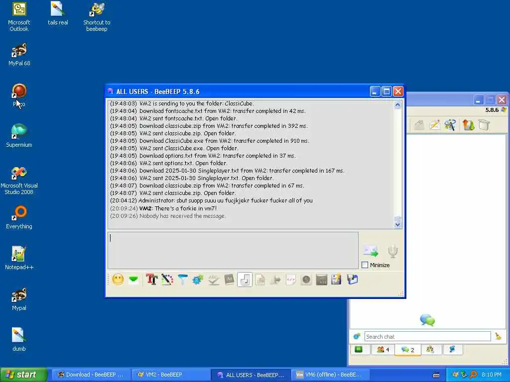510x382 pixels.
Task: Click the blue filter funnel icon
Action: pos(182,280)
